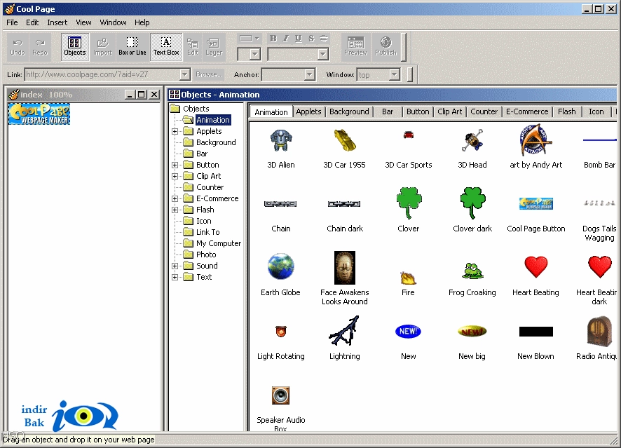Open the Insert menu

point(57,22)
